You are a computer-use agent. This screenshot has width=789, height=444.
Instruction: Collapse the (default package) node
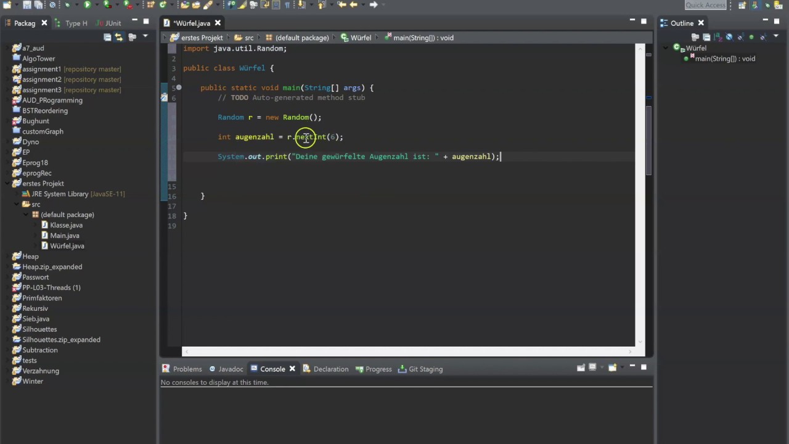[26, 215]
